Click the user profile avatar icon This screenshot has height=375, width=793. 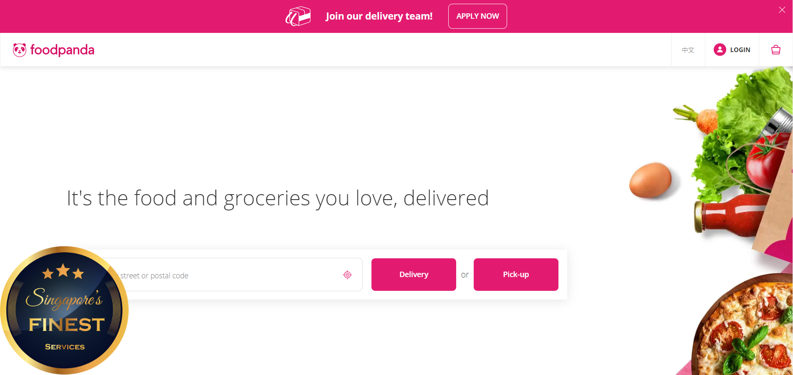click(x=720, y=50)
